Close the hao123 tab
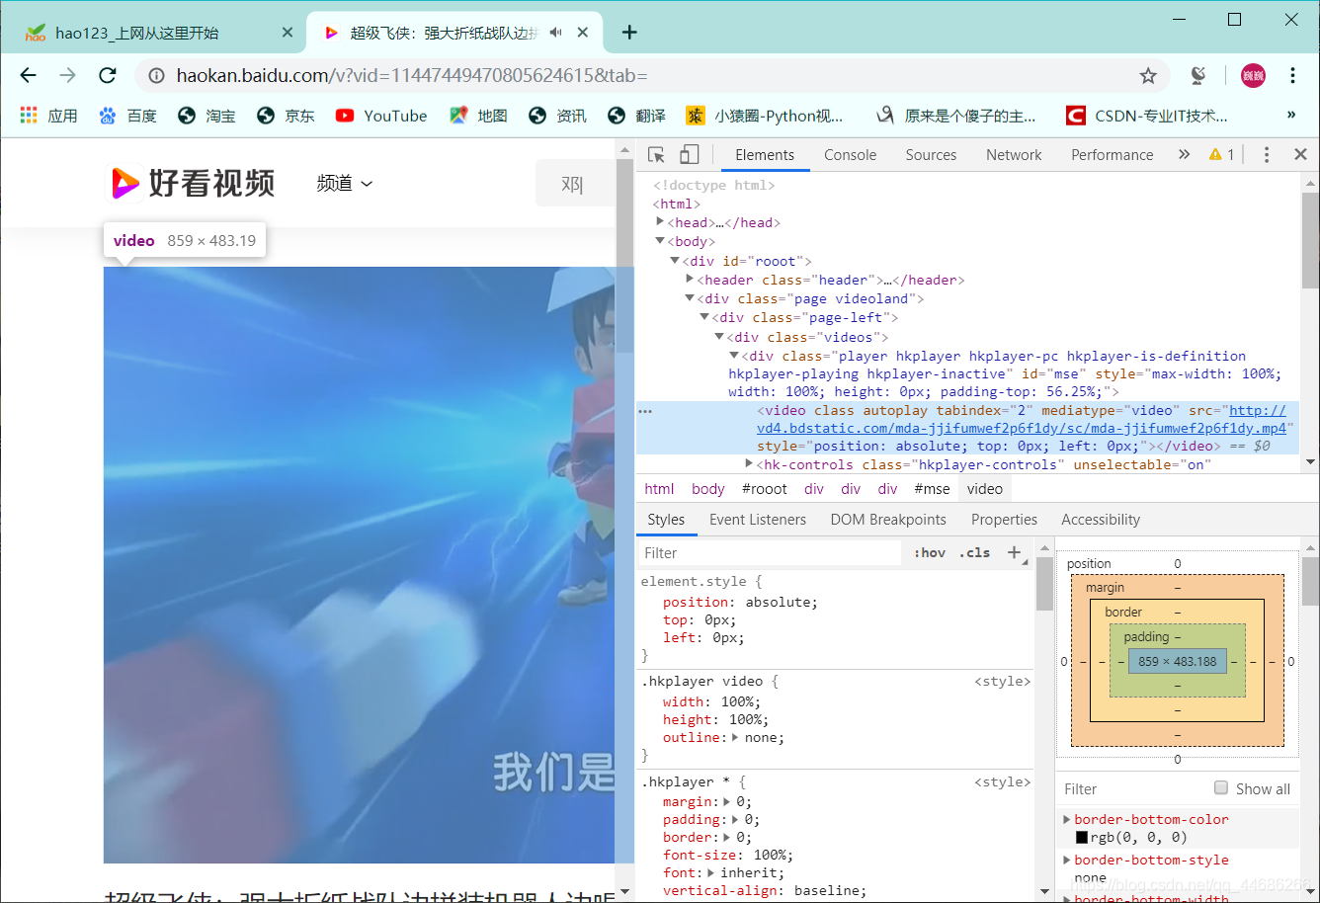Screen dimensions: 1320x903 288,33
